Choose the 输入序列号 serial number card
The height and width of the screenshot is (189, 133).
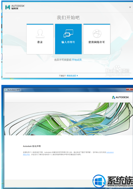click(x=68, y=39)
